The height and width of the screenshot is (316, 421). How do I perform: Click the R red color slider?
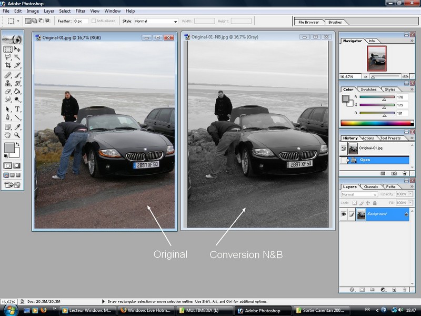[x=377, y=97]
